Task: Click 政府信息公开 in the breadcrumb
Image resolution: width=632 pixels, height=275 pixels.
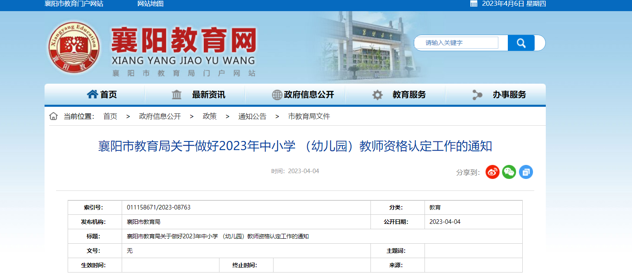Action: [x=160, y=116]
